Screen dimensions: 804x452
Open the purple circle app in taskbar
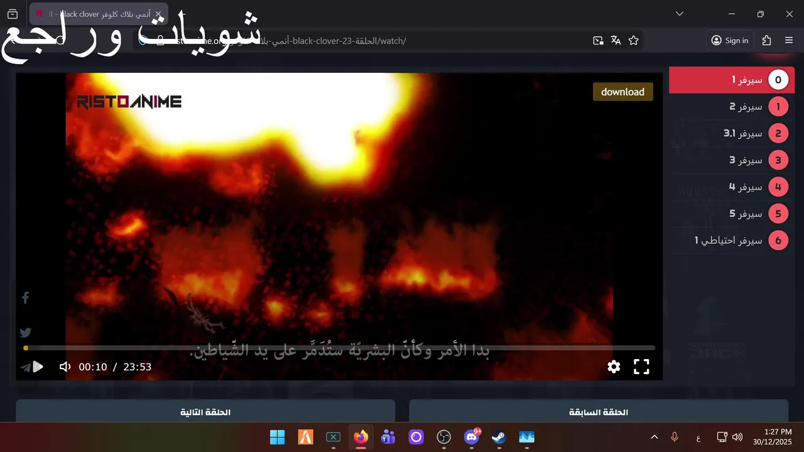(416, 437)
